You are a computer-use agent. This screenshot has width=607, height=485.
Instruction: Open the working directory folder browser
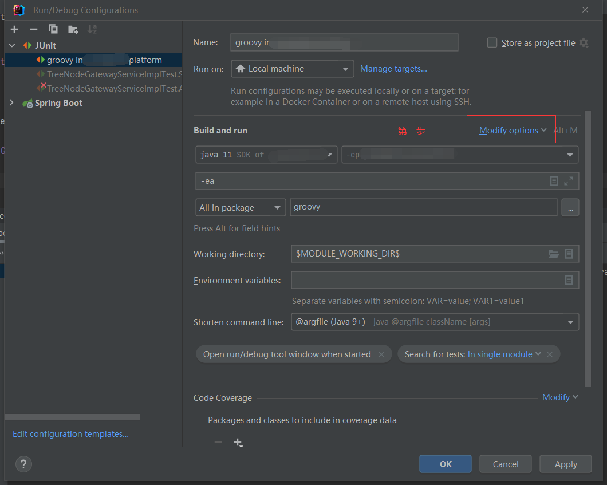pyautogui.click(x=553, y=253)
